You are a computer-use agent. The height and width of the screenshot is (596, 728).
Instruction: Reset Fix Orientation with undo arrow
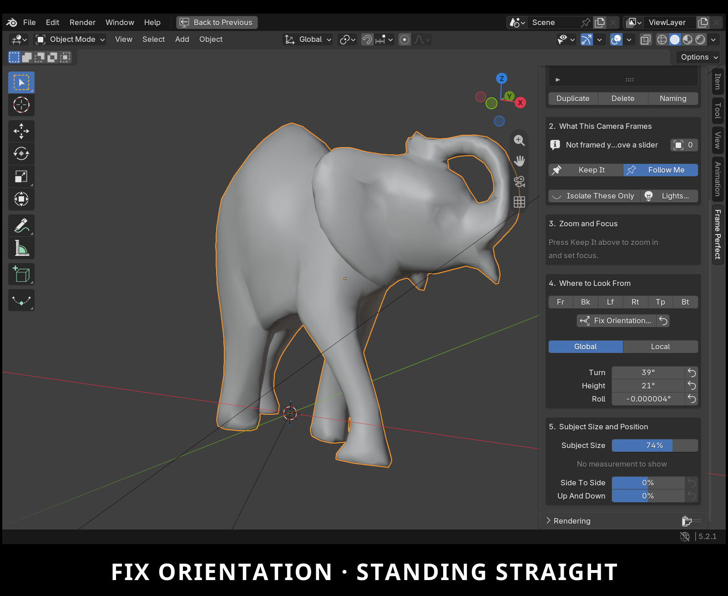[663, 321]
